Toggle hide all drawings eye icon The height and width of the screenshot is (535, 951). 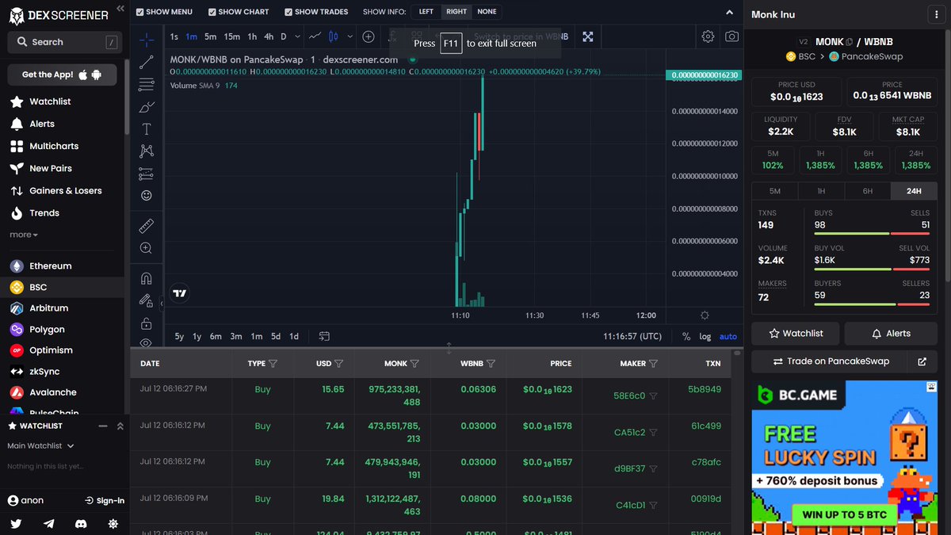147,342
